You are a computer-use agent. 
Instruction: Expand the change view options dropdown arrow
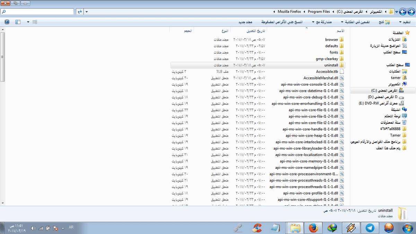(x=28, y=22)
